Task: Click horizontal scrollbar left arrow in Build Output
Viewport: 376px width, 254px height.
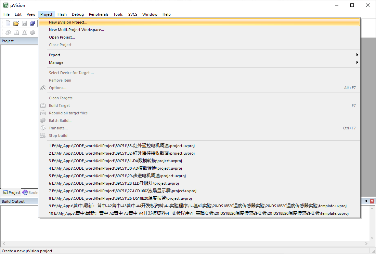Action: [x=4, y=243]
